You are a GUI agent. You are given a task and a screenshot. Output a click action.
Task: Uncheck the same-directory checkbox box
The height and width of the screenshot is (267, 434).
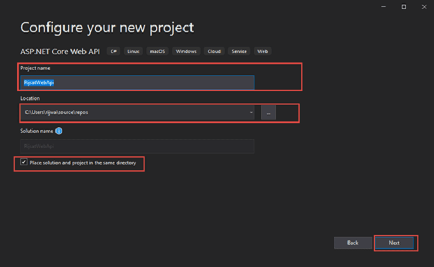(x=24, y=162)
